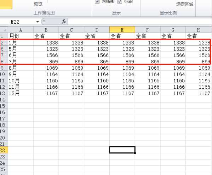Select row 9 header
Image resolution: width=212 pixels, height=175 pixels.
[x=4, y=68]
